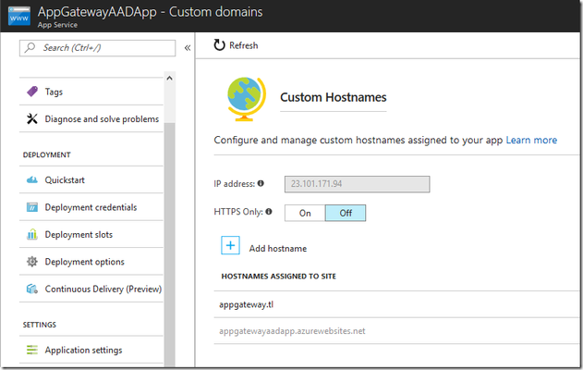Click the SETTINGS section label
The width and height of the screenshot is (583, 370).
[40, 325]
